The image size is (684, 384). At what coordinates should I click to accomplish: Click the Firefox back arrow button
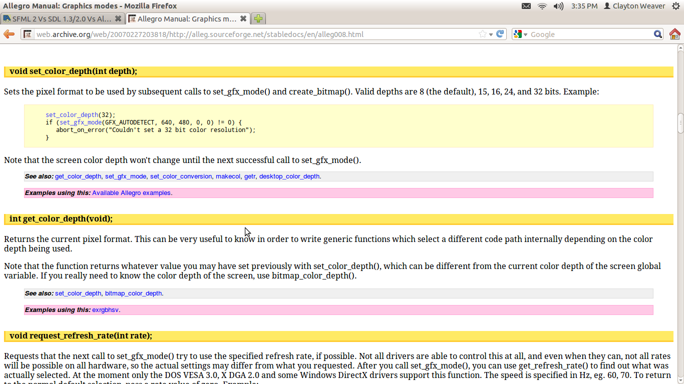[x=9, y=34]
